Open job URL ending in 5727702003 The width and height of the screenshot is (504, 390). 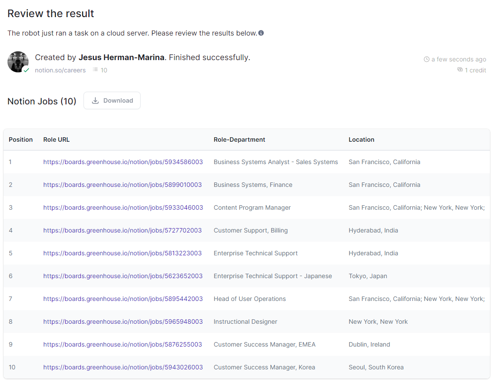point(123,230)
